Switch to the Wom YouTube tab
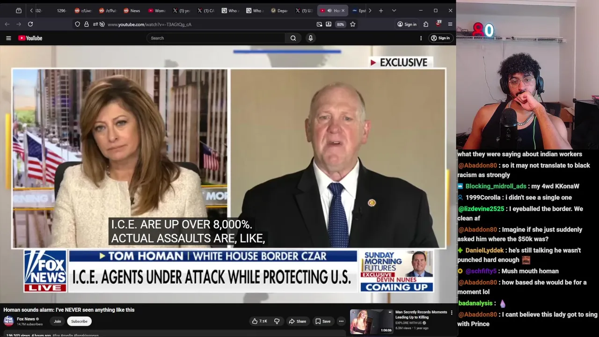 pyautogui.click(x=156, y=10)
